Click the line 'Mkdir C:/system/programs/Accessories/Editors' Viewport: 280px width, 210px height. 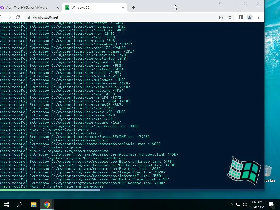tap(63, 158)
